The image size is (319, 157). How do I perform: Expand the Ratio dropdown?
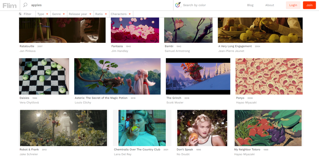(x=101, y=14)
